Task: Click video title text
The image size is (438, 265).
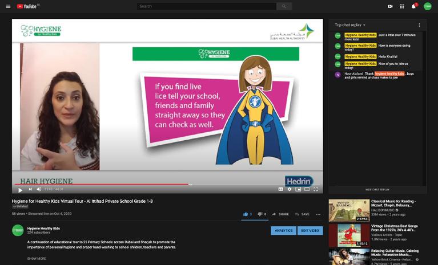Action: pyautogui.click(x=82, y=201)
